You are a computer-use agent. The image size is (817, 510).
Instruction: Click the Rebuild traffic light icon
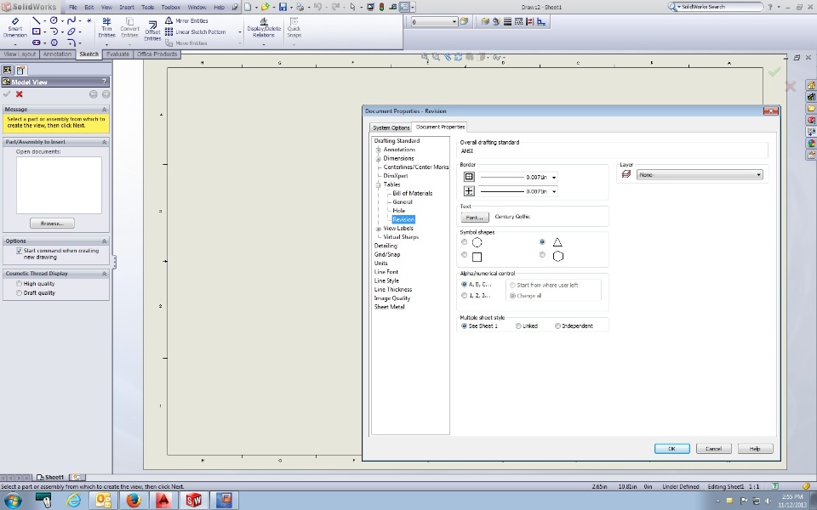pos(381,8)
